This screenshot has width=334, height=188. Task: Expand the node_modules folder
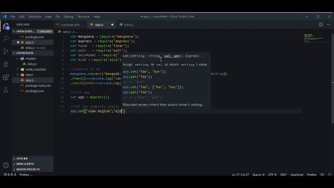pos(18,69)
